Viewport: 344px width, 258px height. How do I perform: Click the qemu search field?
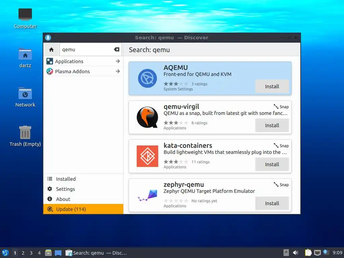click(90, 50)
